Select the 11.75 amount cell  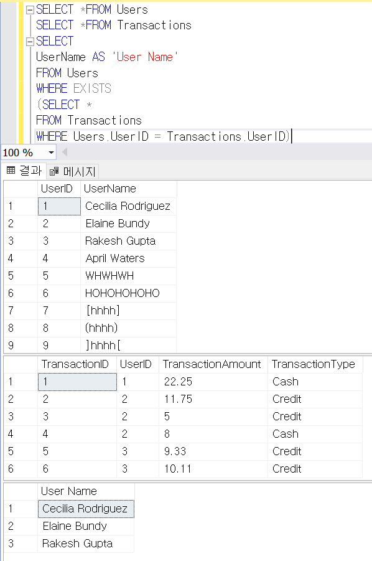point(213,399)
